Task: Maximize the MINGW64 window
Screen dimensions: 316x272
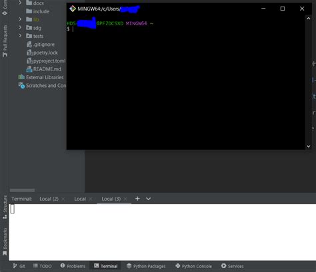Action: tap(283, 9)
